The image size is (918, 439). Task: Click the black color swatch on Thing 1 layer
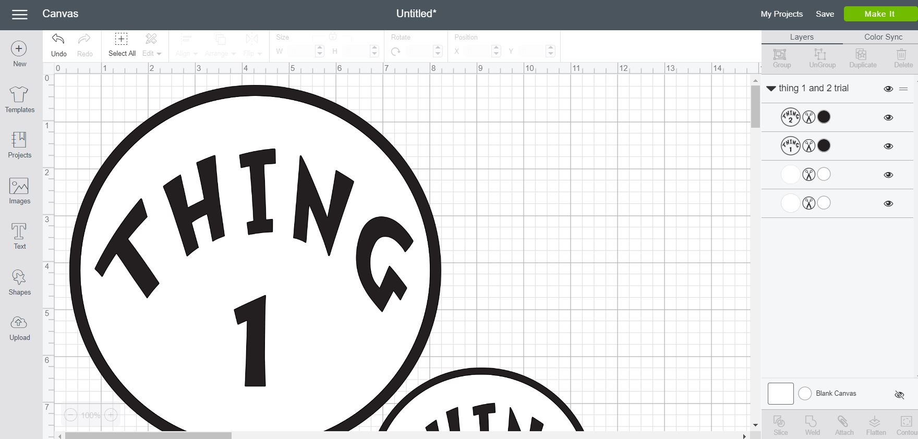824,145
